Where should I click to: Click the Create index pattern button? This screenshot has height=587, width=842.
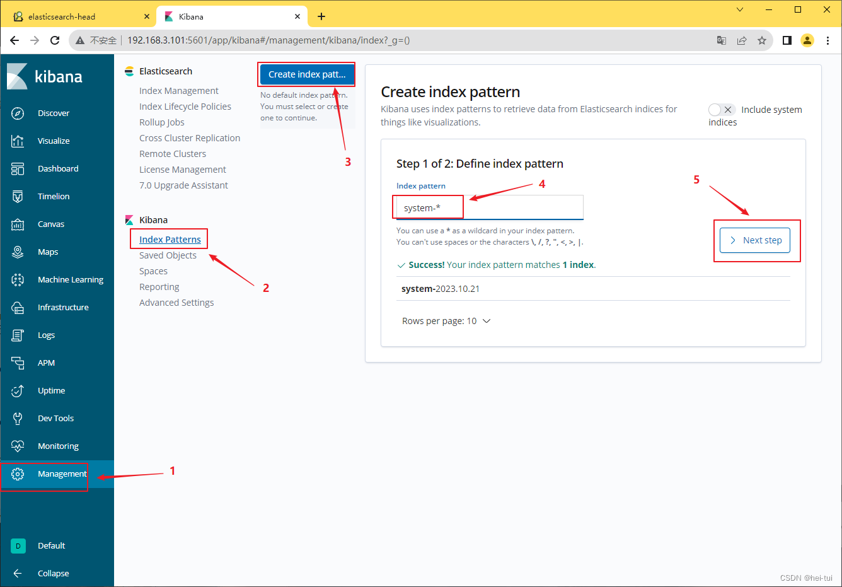click(x=307, y=74)
